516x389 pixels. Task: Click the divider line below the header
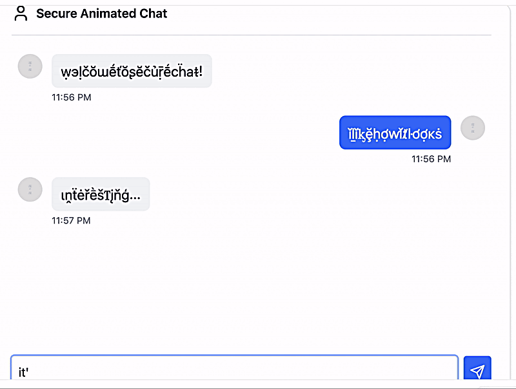pos(252,35)
